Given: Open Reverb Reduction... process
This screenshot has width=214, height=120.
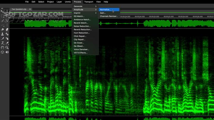Looking at the screenshot, I should (85, 30).
